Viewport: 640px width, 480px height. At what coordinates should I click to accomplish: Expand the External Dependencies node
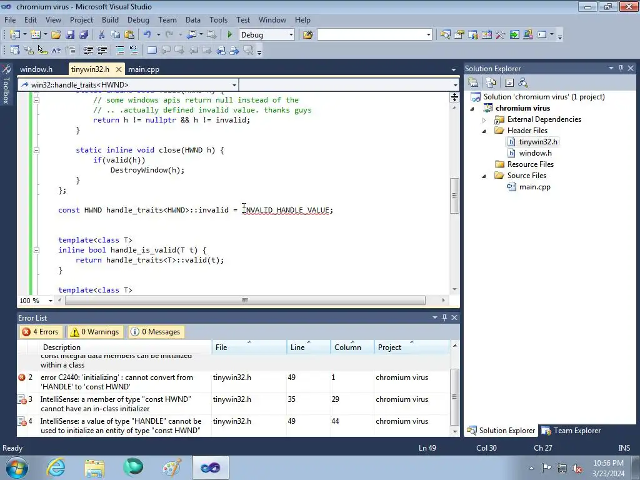pos(484,119)
